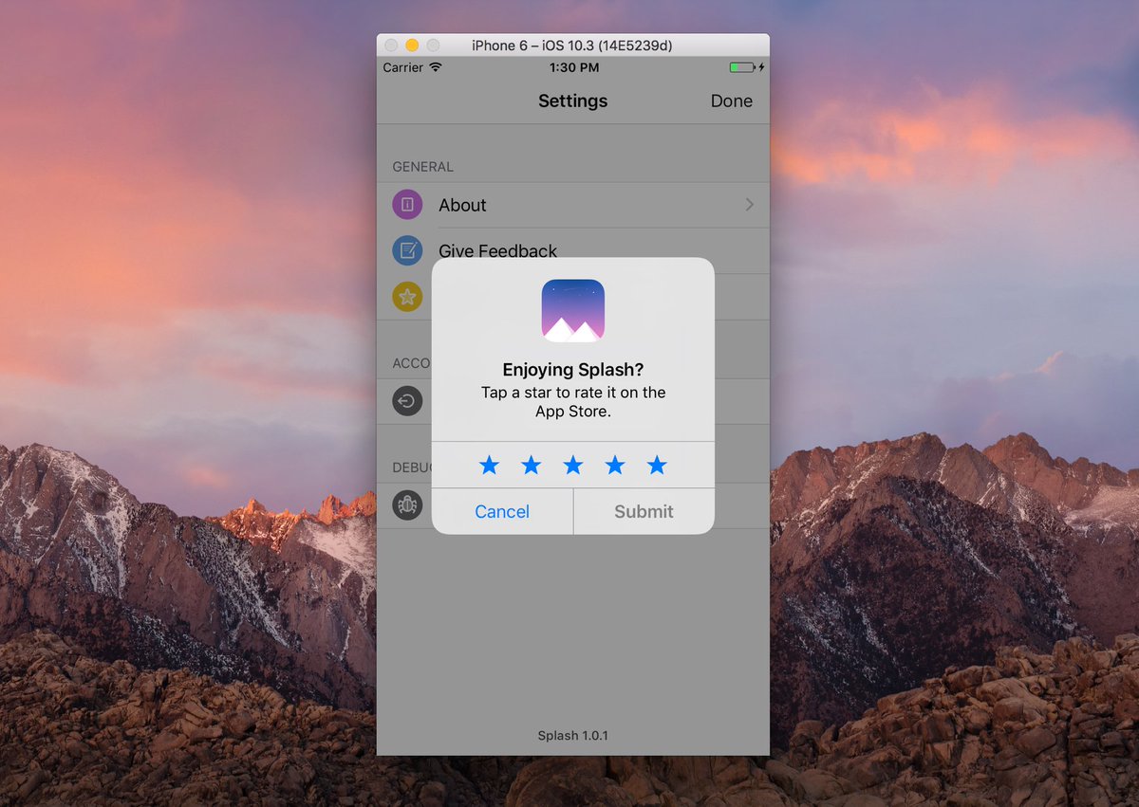The height and width of the screenshot is (807, 1139).
Task: Tap the third rating star
Action: coord(573,465)
